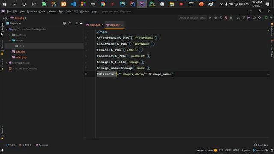Click the php breadcrumb in navigation bar
The image size is (274, 154).
[5, 18]
